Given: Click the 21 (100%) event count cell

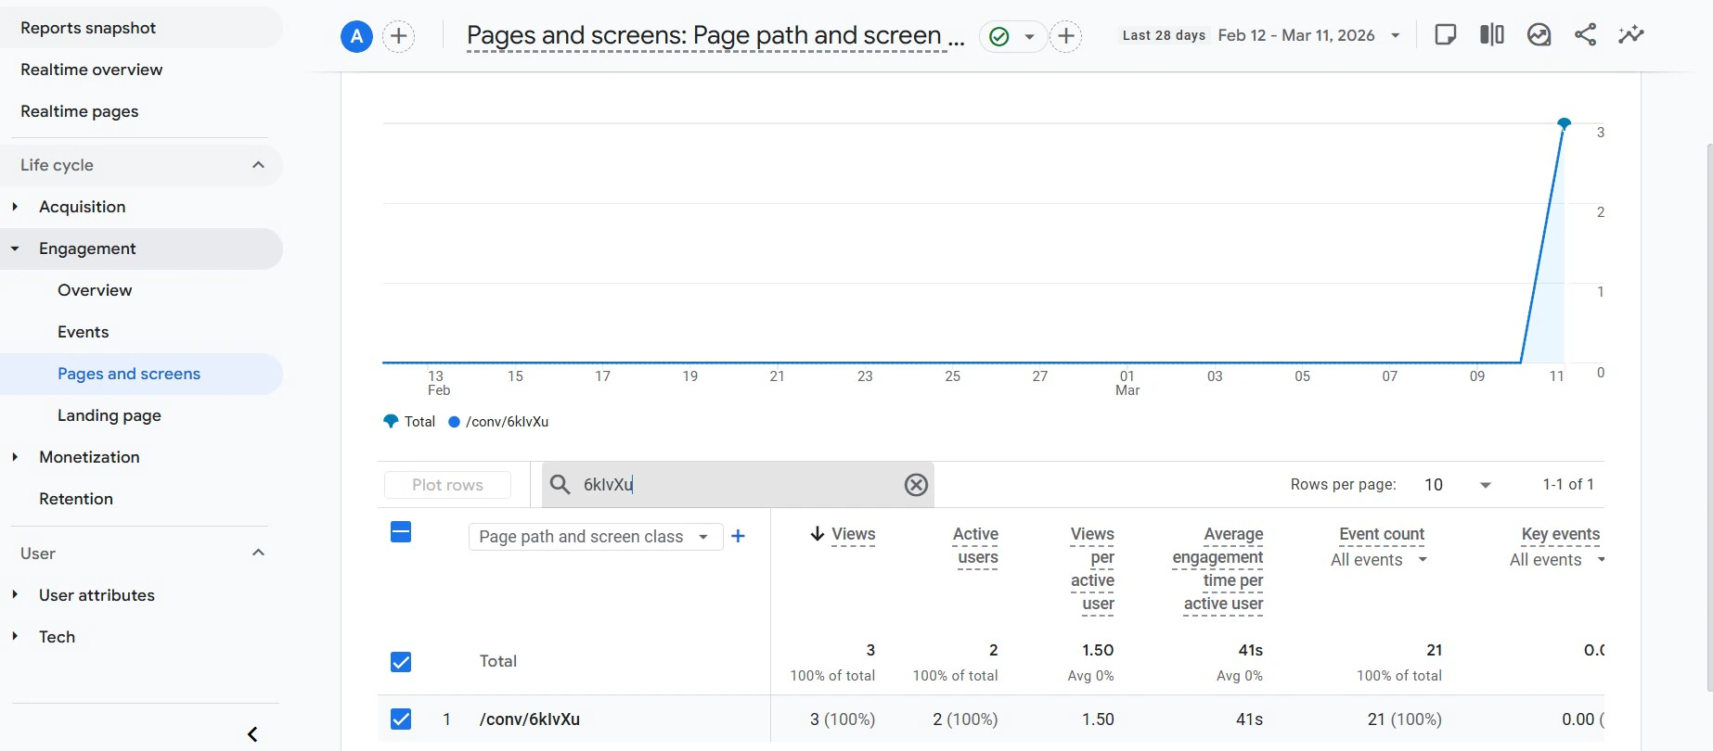Looking at the screenshot, I should 1404,719.
